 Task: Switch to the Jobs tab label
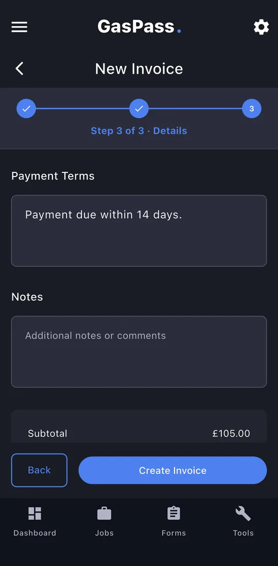click(105, 533)
